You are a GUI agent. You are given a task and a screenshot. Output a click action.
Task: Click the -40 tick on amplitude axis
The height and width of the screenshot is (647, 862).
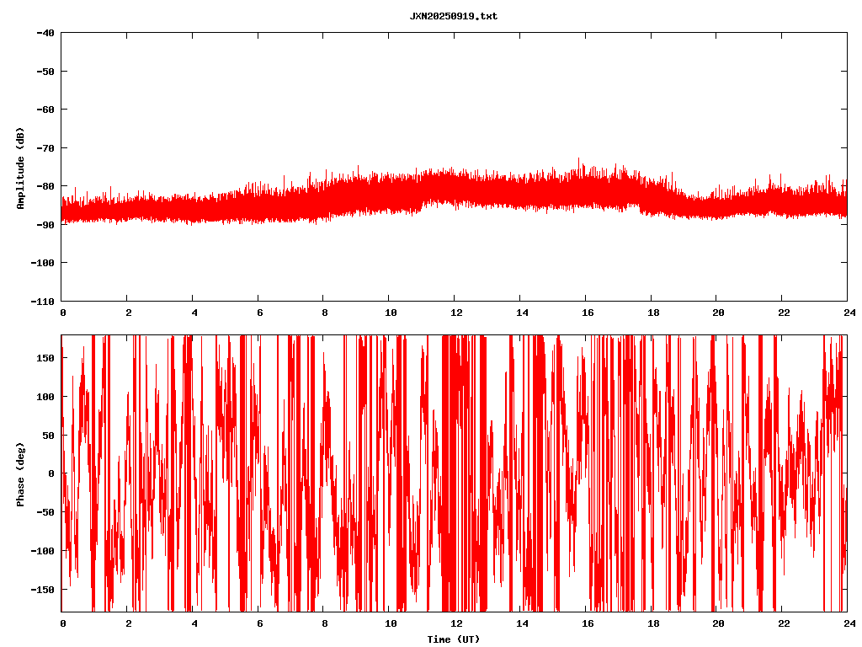click(45, 33)
